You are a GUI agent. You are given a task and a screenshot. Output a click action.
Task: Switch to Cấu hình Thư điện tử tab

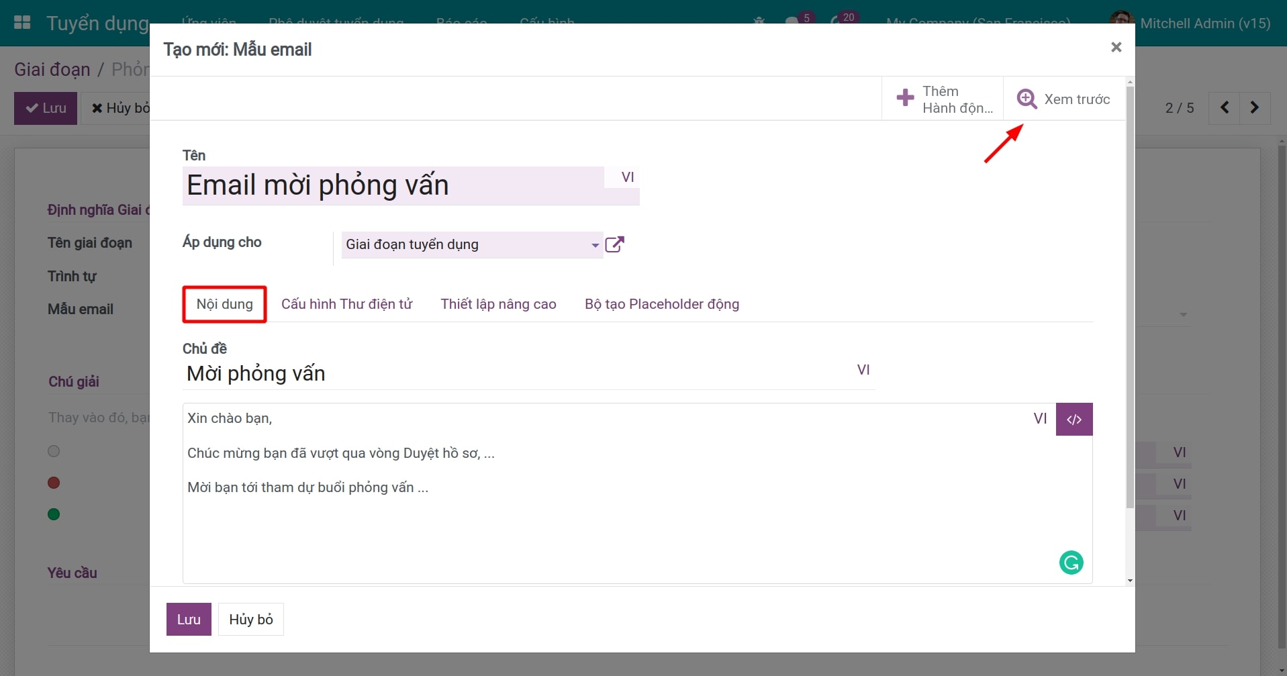pyautogui.click(x=346, y=303)
